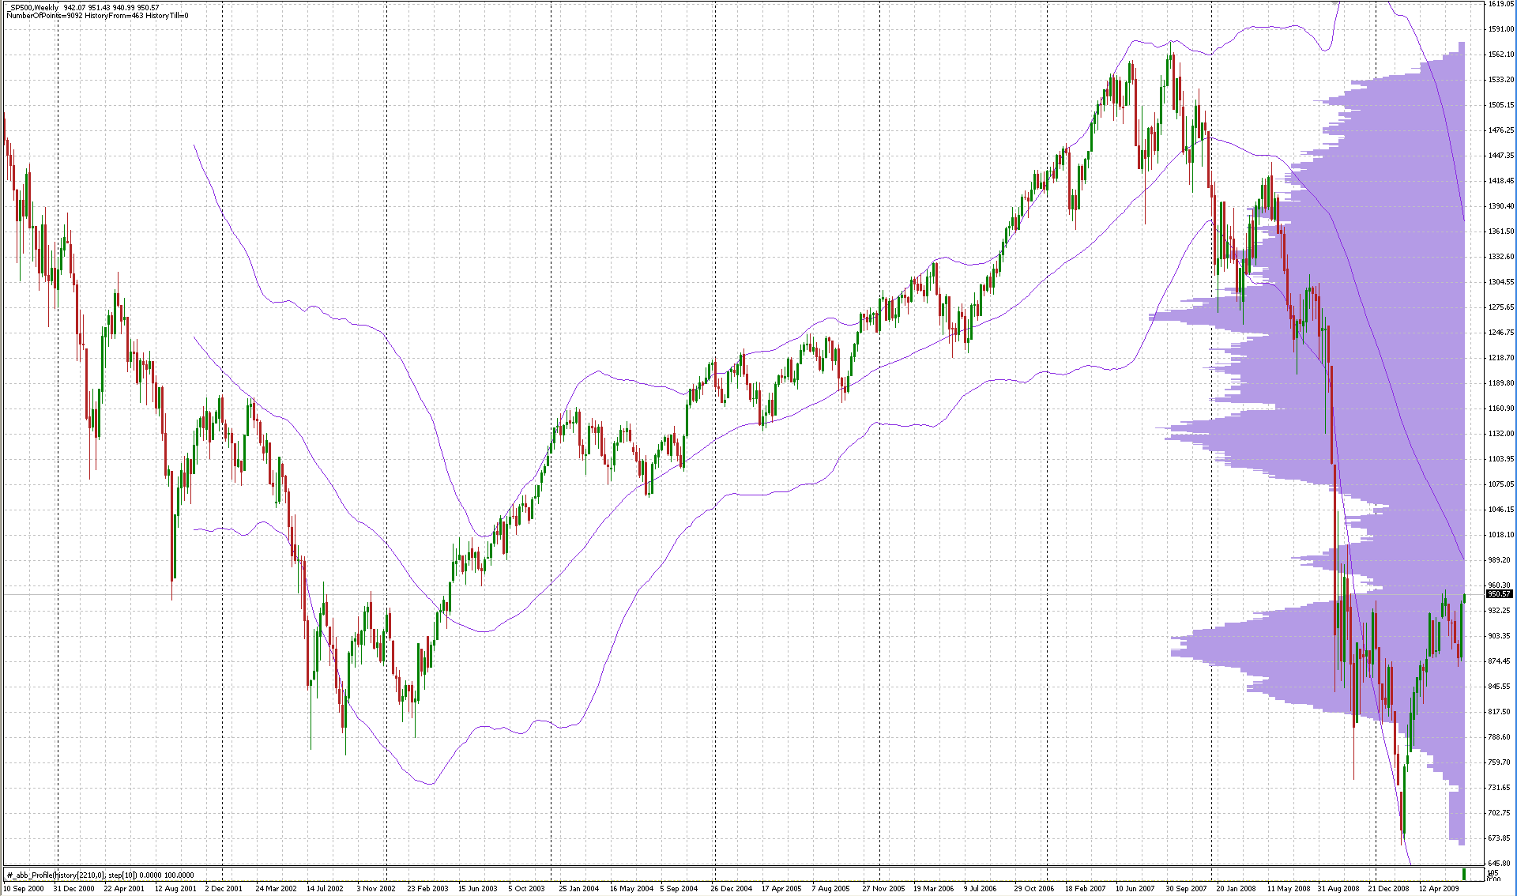The width and height of the screenshot is (1517, 896).
Task: Click the 1304.55 price scale label
Action: pyautogui.click(x=1500, y=282)
